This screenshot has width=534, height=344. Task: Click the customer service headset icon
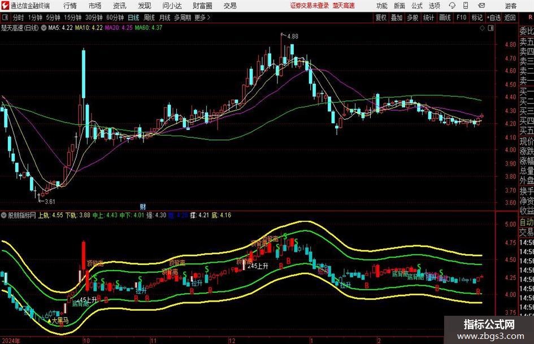tap(452, 6)
